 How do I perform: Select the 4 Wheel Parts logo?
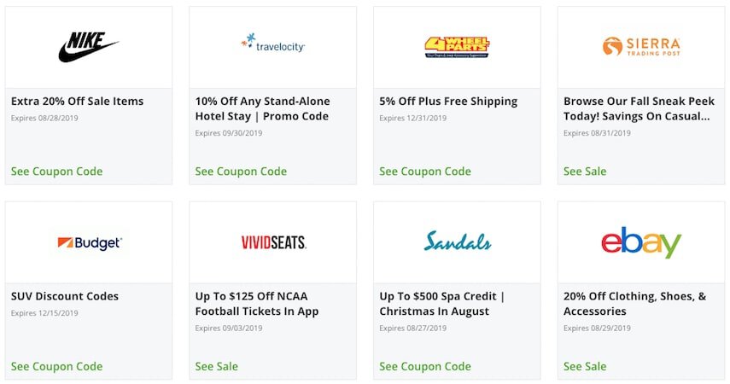point(457,48)
